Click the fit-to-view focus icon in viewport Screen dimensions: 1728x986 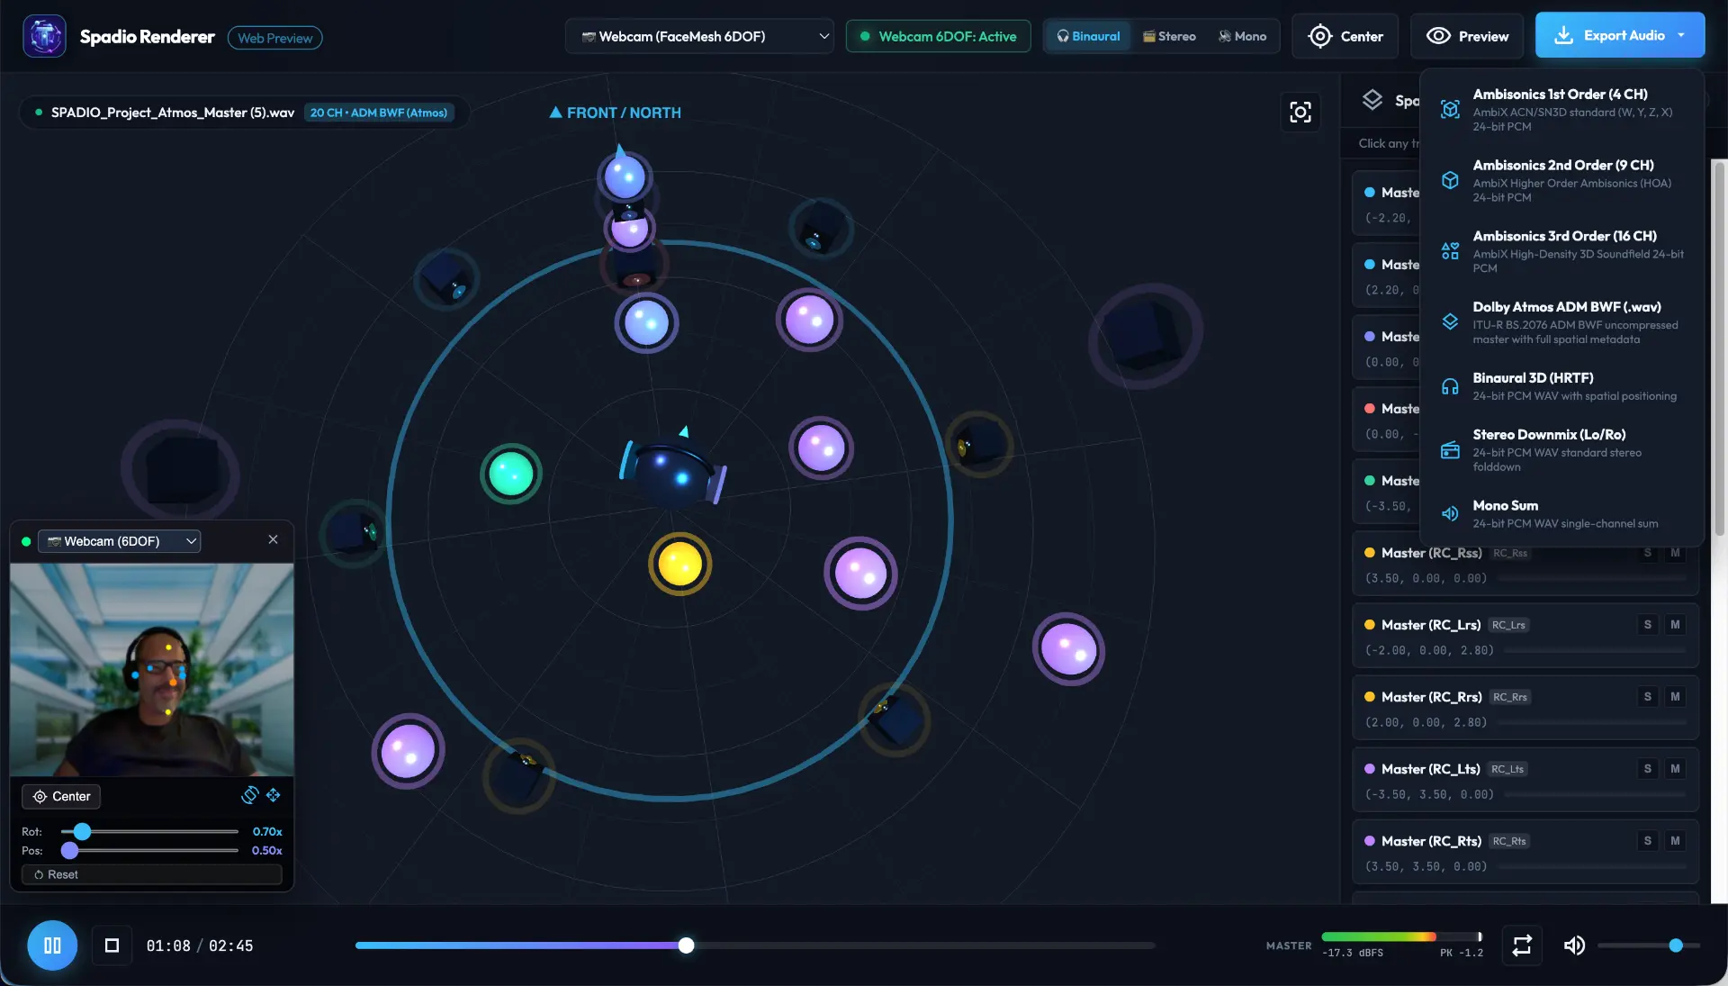[1300, 112]
